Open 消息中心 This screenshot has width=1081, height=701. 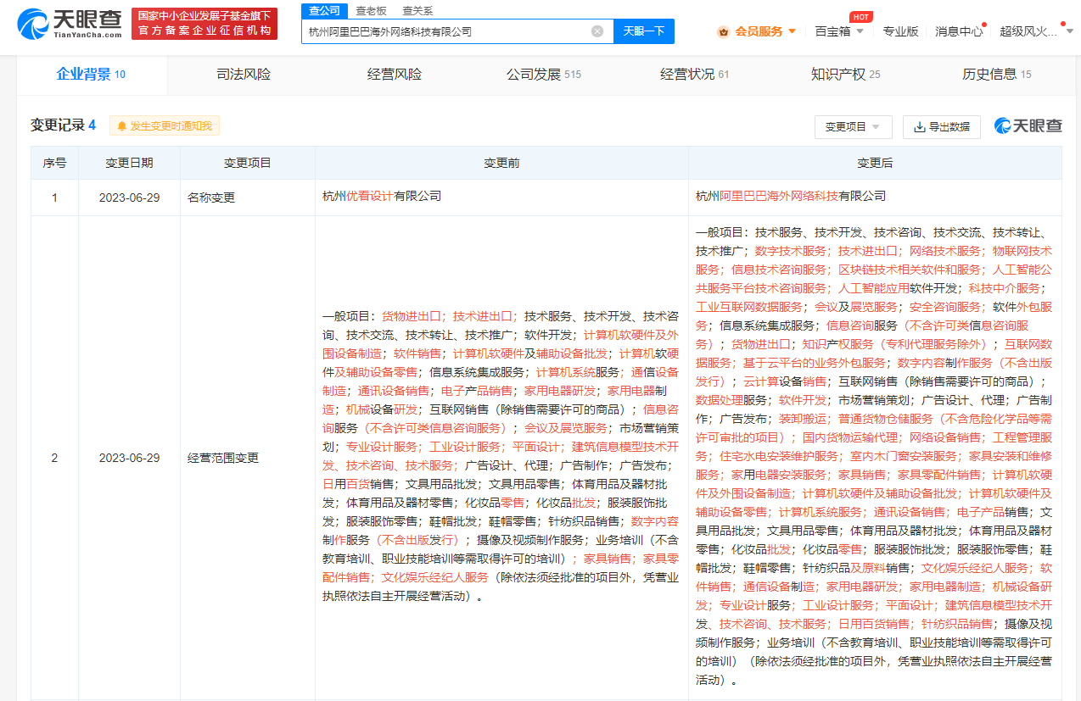959,31
